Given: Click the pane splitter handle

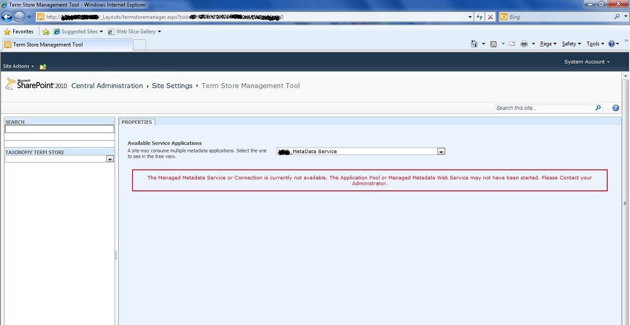Looking at the screenshot, I should [116, 255].
